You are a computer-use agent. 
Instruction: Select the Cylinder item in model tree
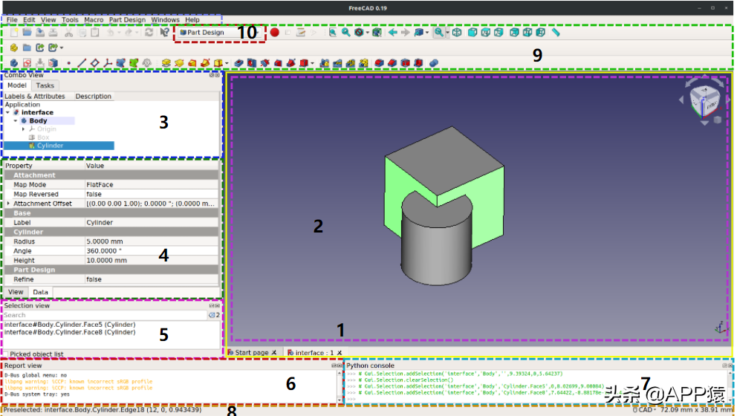click(51, 146)
